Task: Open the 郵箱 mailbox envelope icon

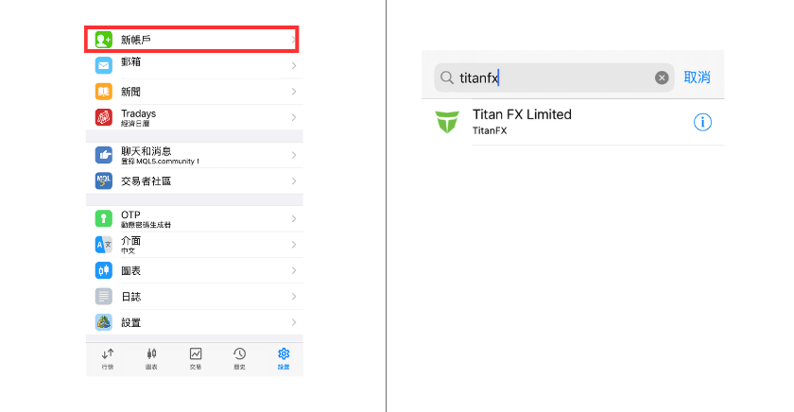Action: pyautogui.click(x=103, y=65)
